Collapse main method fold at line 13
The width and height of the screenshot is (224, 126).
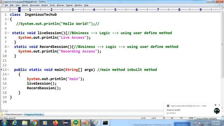8,70
